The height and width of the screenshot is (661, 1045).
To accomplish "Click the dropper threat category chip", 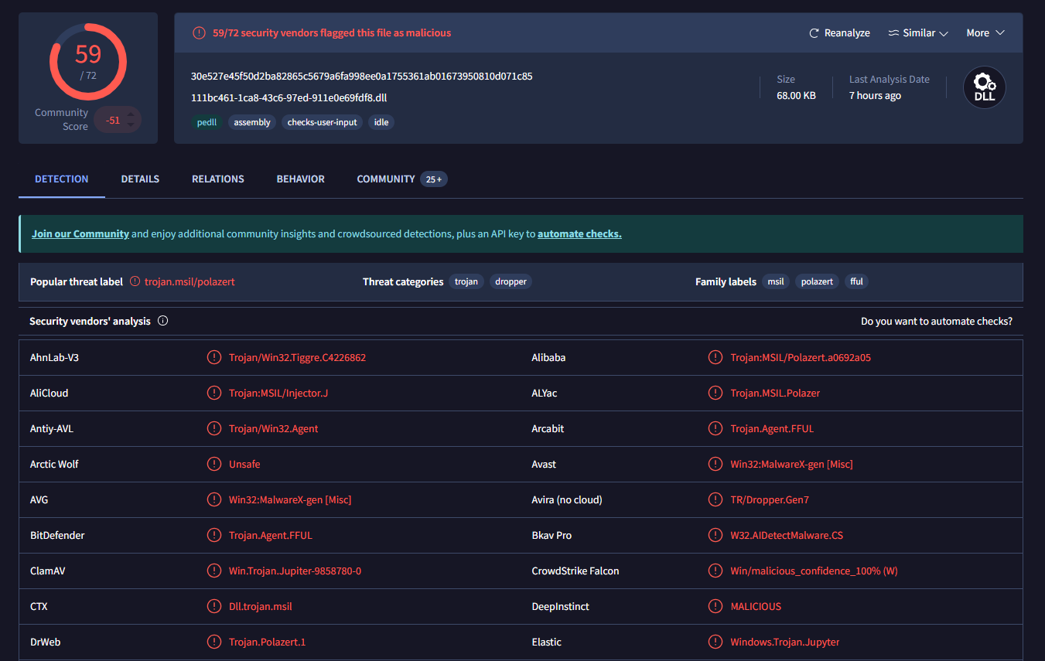I will (511, 281).
